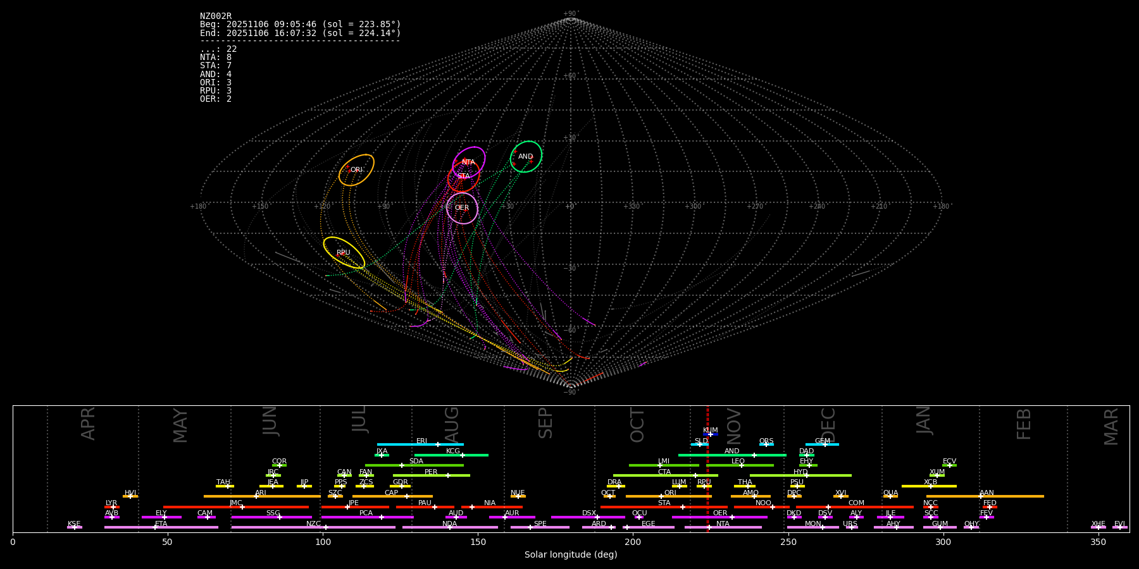Click the LEO shower bar in the timeline

[x=739, y=465]
